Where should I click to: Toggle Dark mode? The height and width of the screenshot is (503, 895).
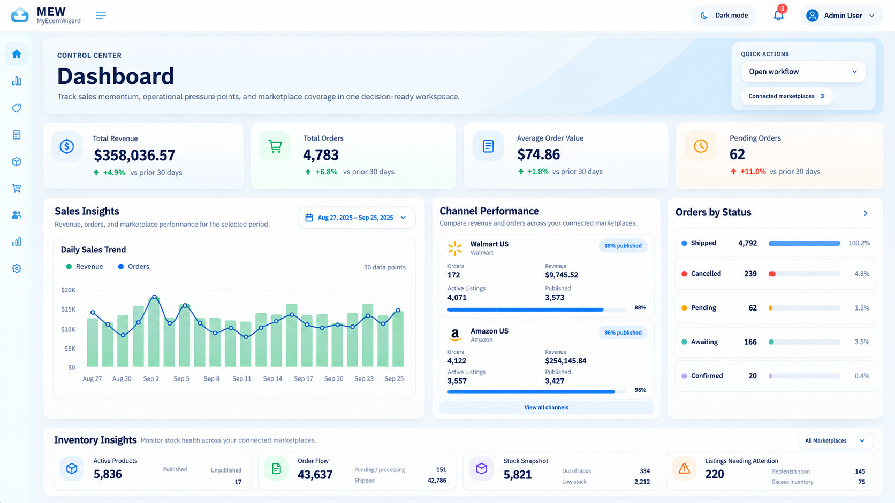(x=724, y=16)
